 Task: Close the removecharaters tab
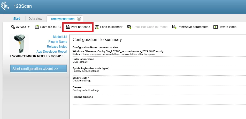click(79, 19)
